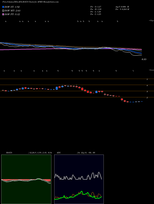
Task: Select the 'DOW ST: 1.92' legend label
Action: click(12, 7)
